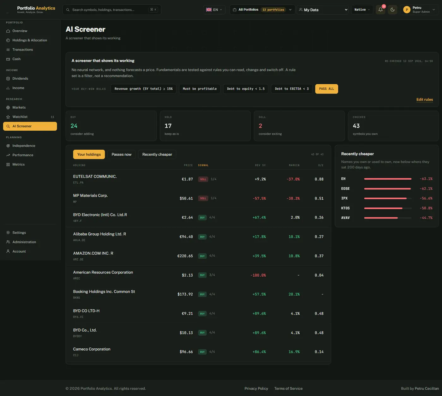
Task: Click the Administration people icon
Action: pyautogui.click(x=8, y=242)
